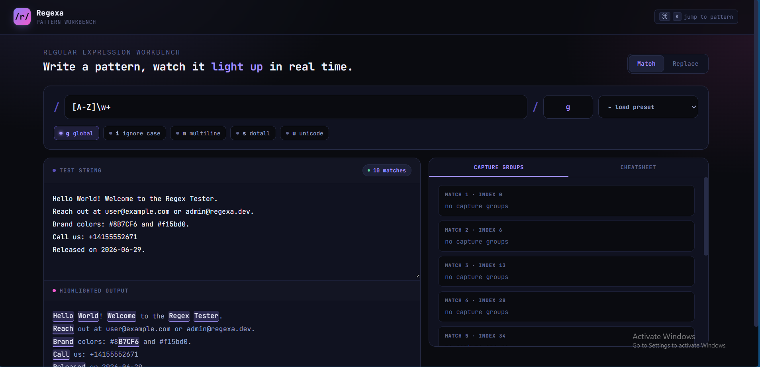Click the K key badge in jump shortcut

pyautogui.click(x=677, y=17)
